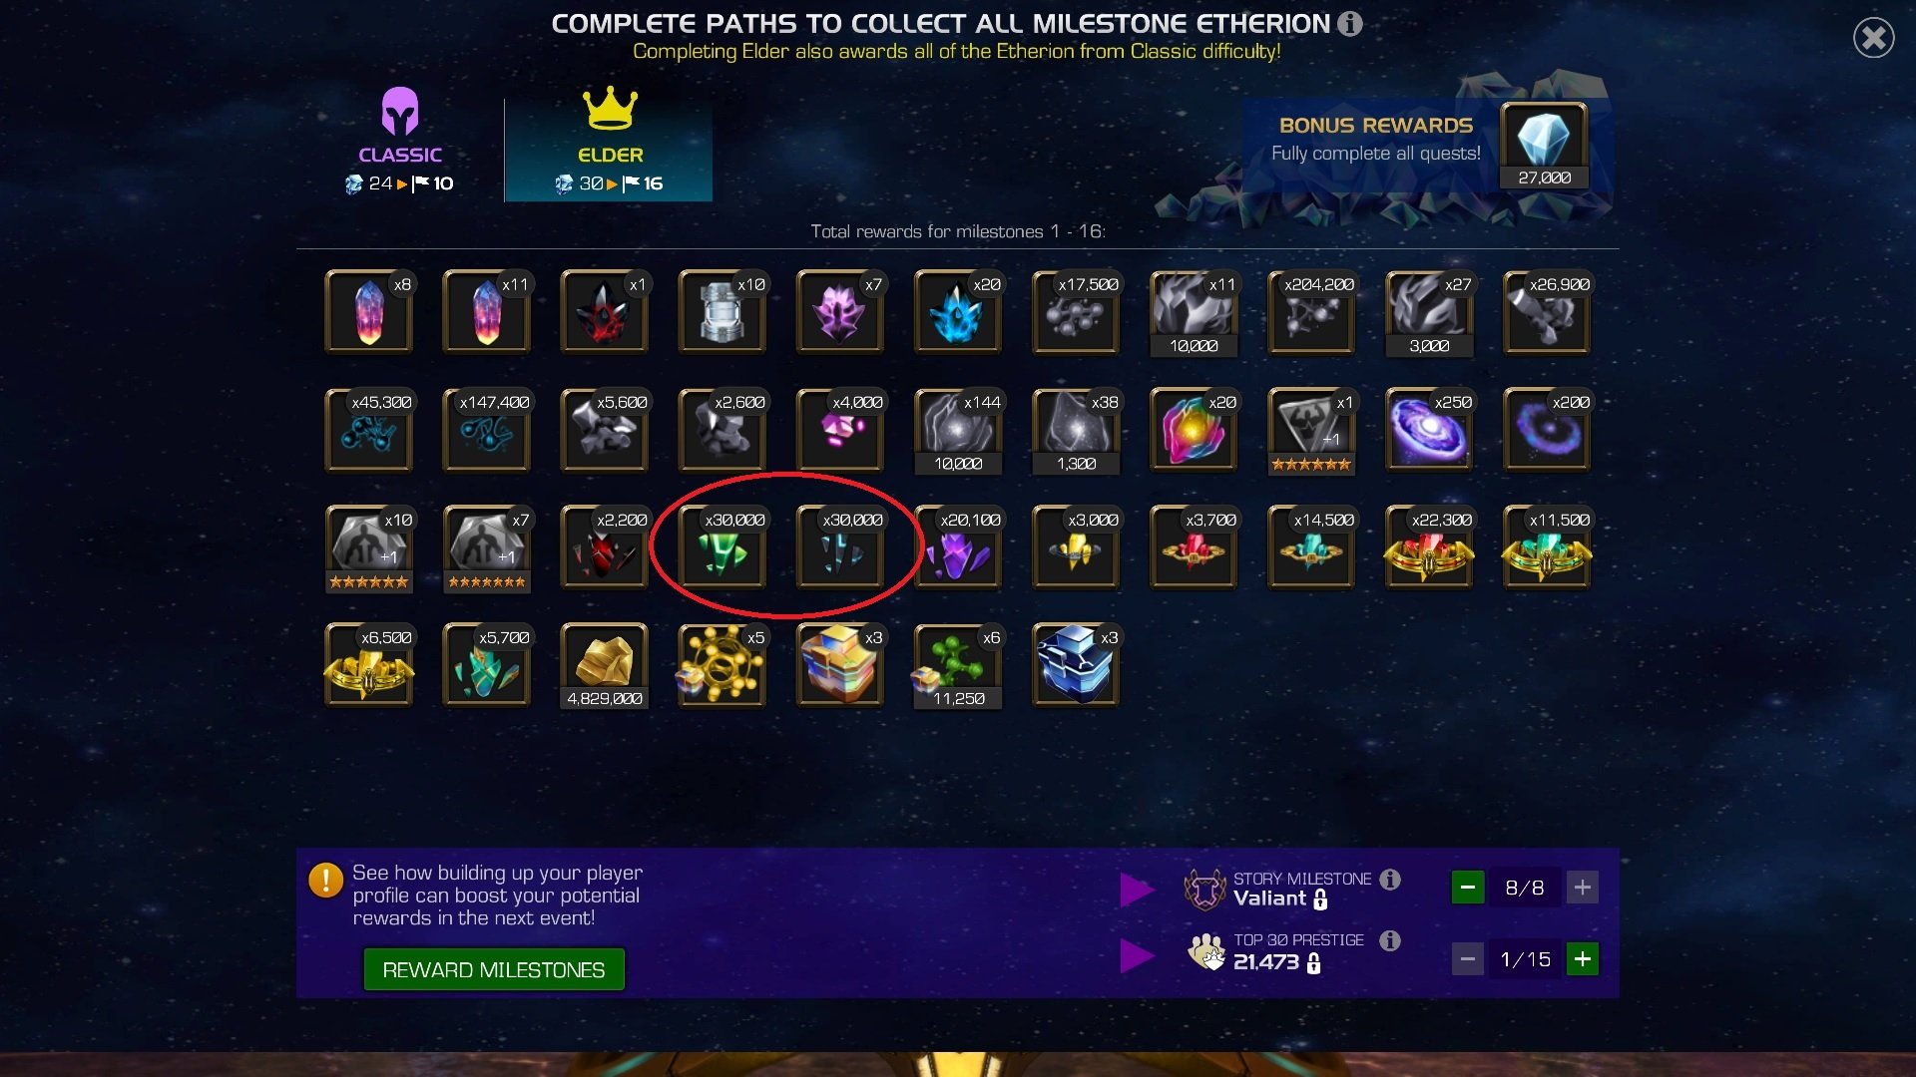
Task: Expand the Story Milestone purple arrow
Action: [x=1137, y=890]
